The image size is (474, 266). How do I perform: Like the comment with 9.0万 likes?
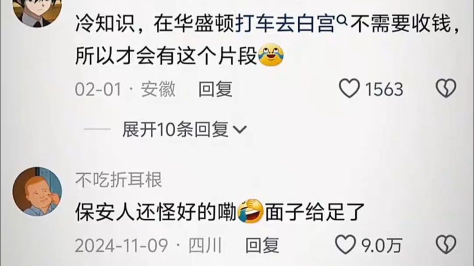(x=346, y=245)
